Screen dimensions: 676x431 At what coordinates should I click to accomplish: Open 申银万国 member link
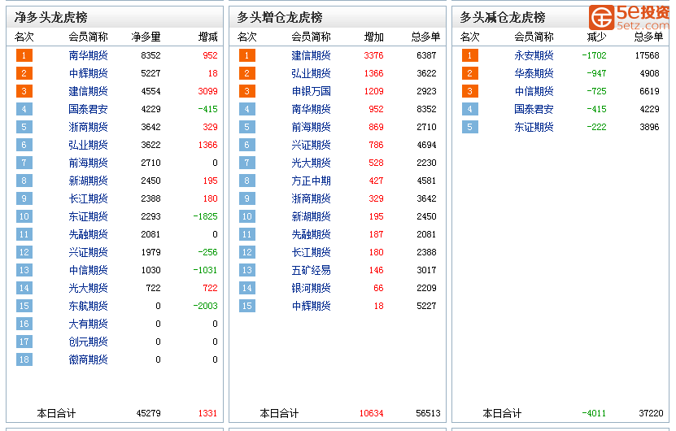pos(312,91)
